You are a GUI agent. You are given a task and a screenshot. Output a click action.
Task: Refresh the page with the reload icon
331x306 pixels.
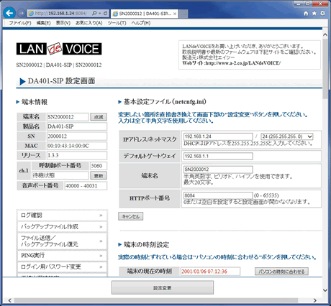(105, 13)
